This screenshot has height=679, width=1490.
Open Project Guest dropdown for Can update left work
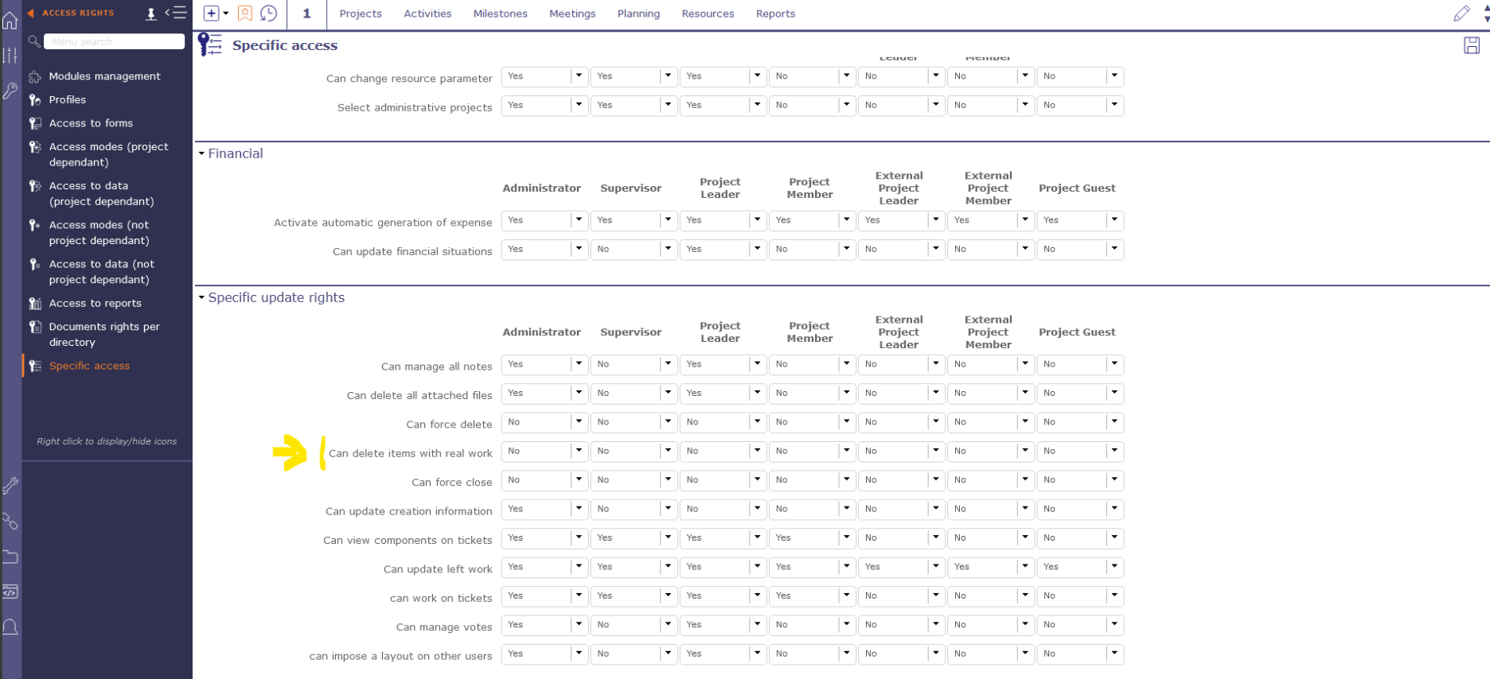click(1114, 567)
